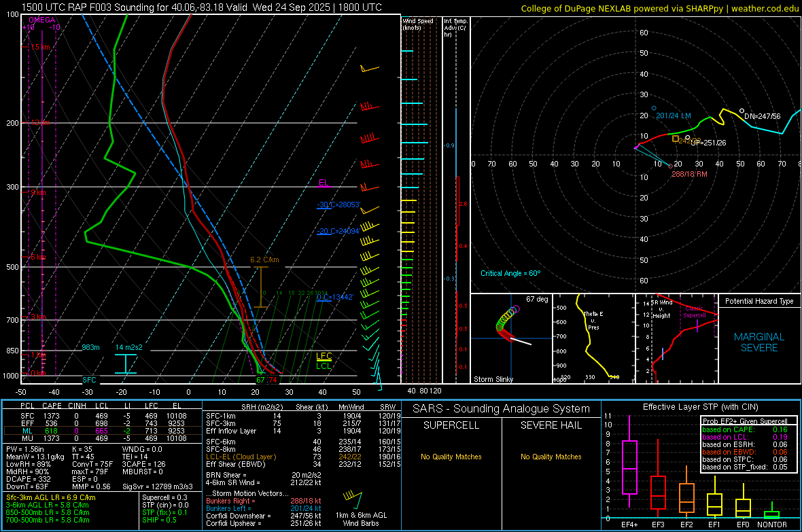Click the Potential Hazard Type header
Image resolution: width=802 pixels, height=532 pixels.
click(x=759, y=301)
